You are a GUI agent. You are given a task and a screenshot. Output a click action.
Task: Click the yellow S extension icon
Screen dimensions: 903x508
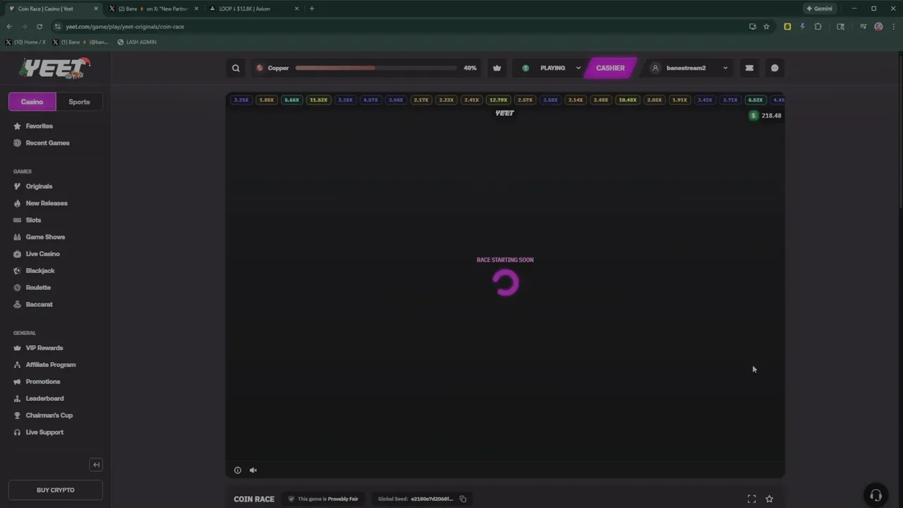[x=787, y=27]
